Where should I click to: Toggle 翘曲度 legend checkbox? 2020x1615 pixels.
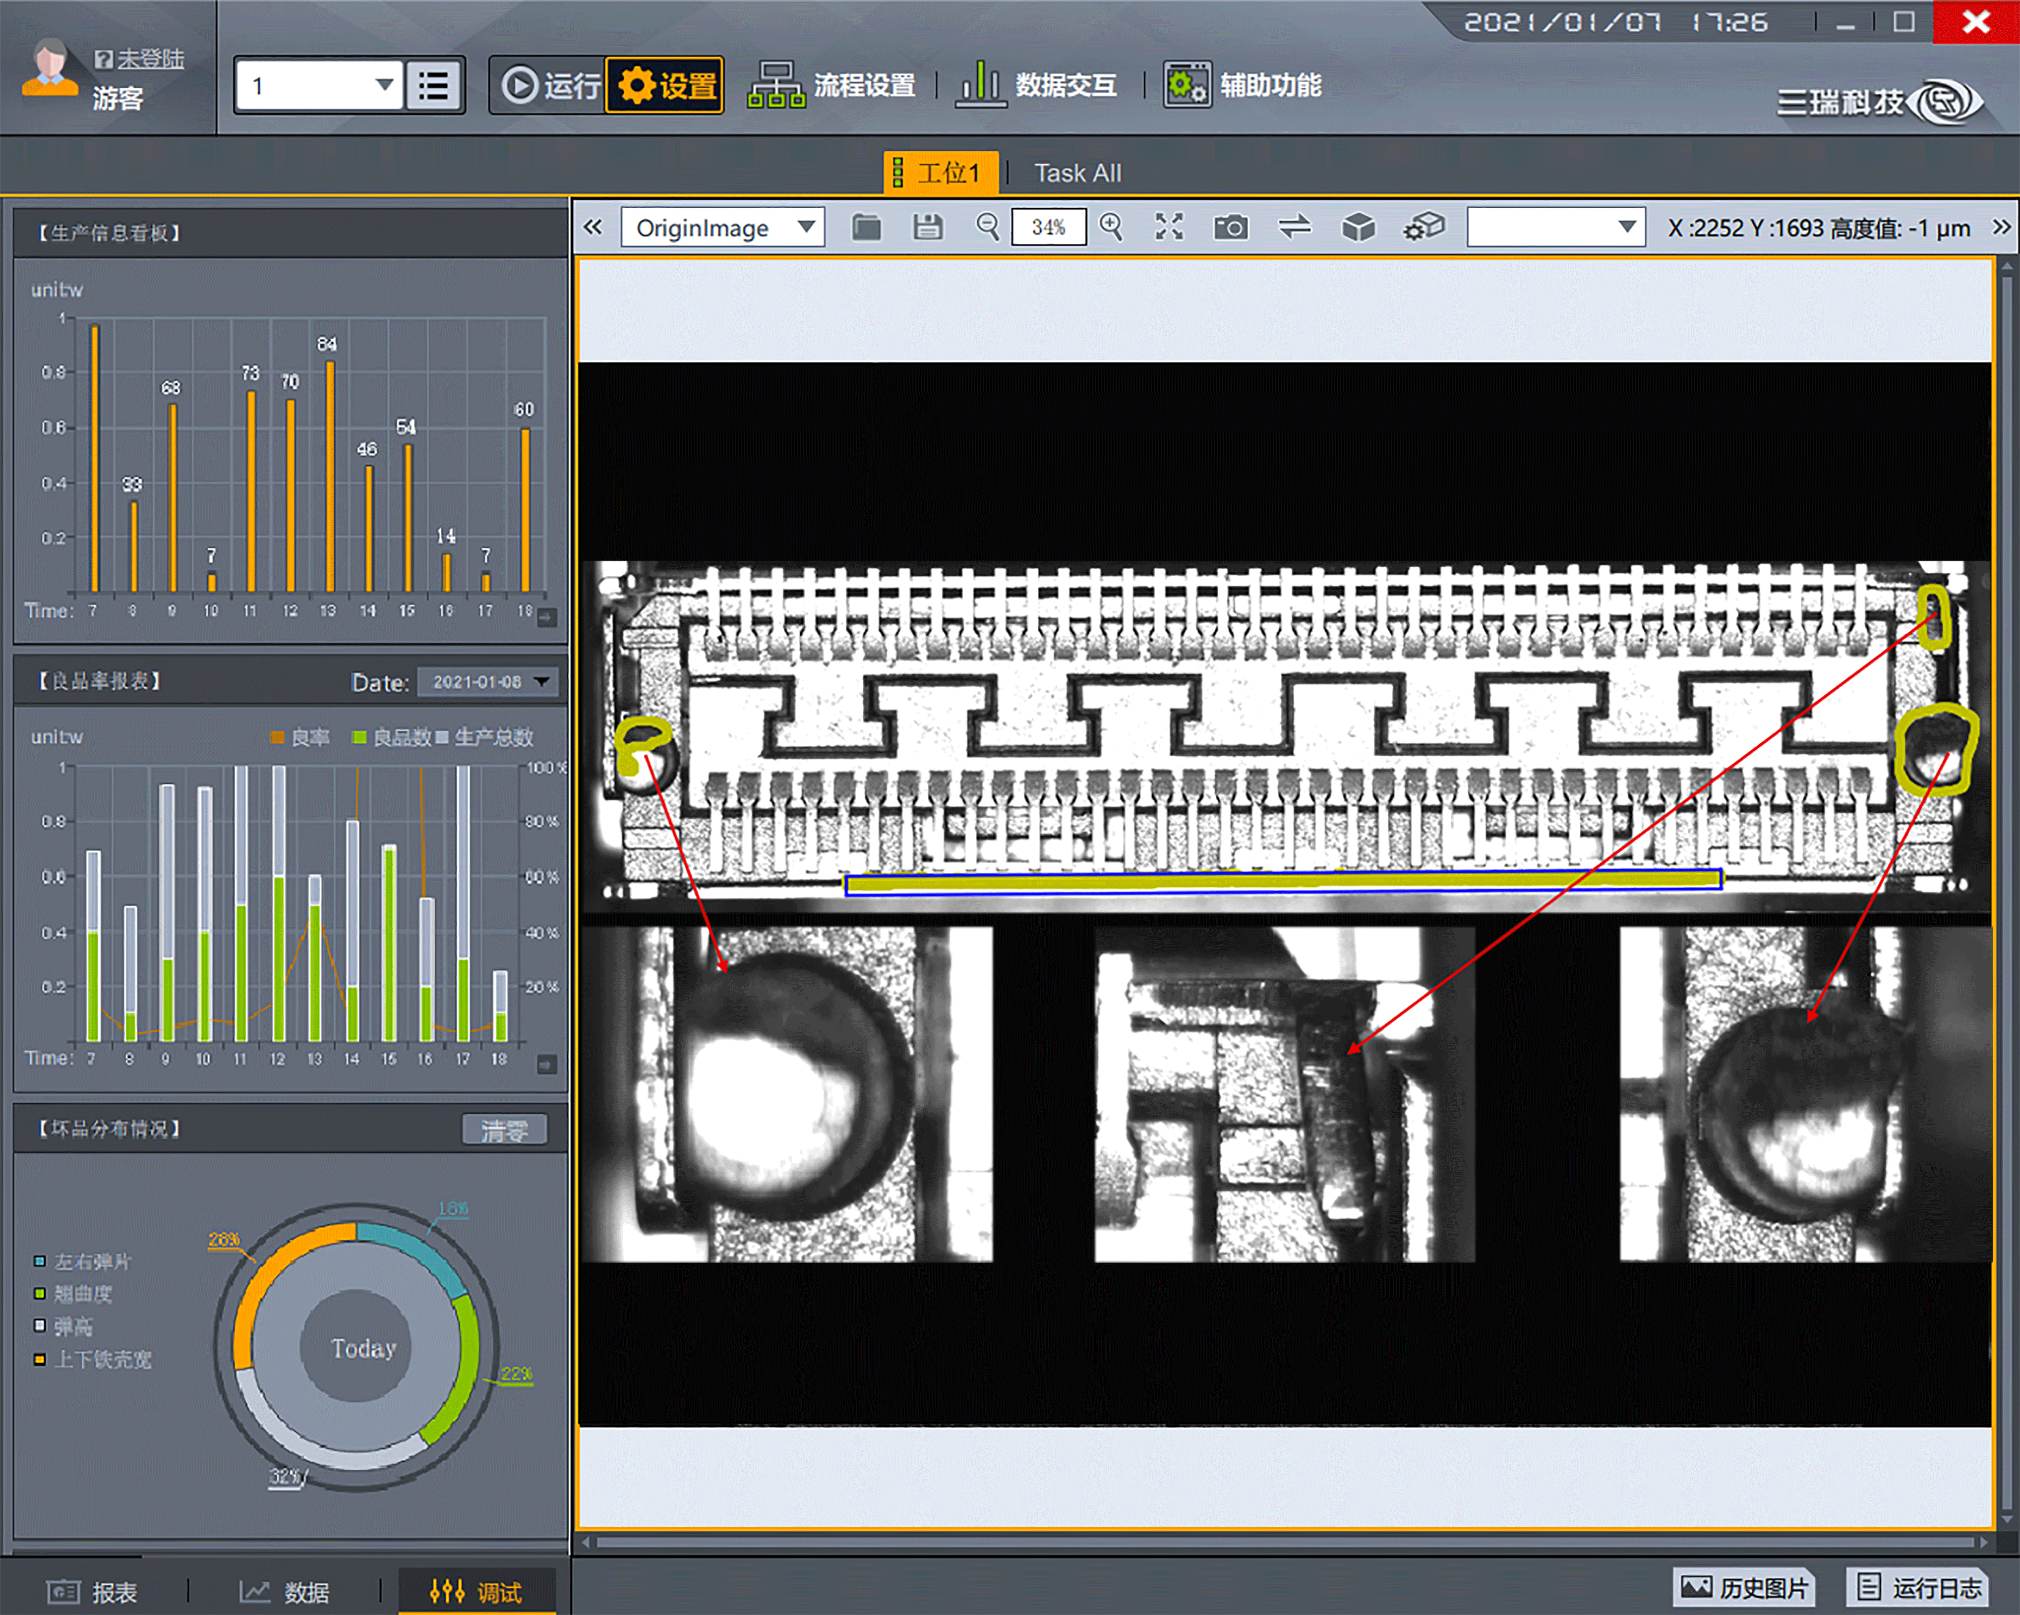point(39,1294)
